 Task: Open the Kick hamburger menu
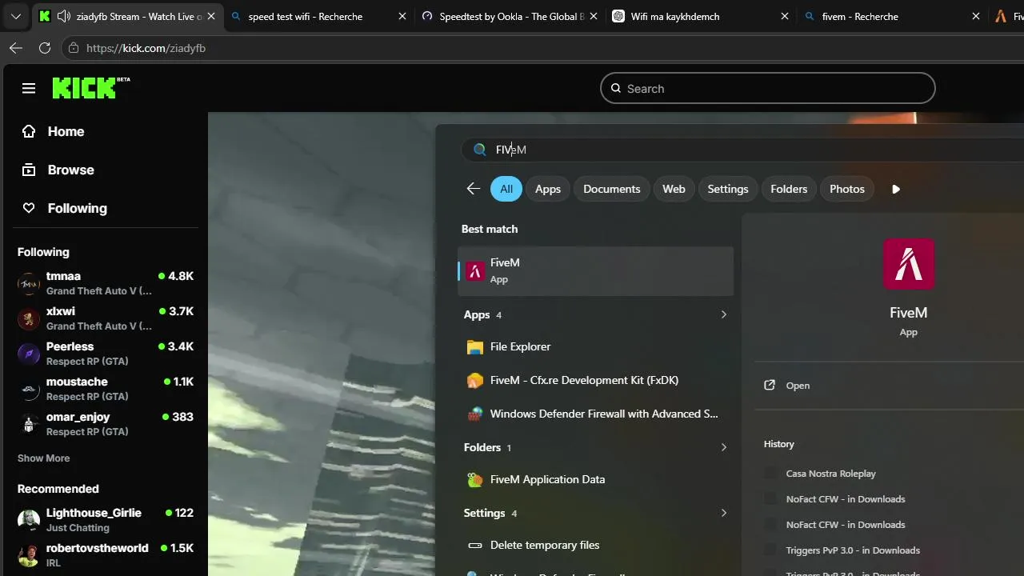29,88
